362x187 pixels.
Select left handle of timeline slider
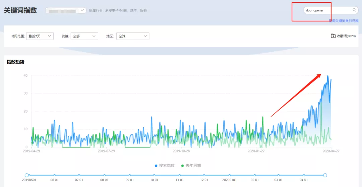click(x=26, y=175)
